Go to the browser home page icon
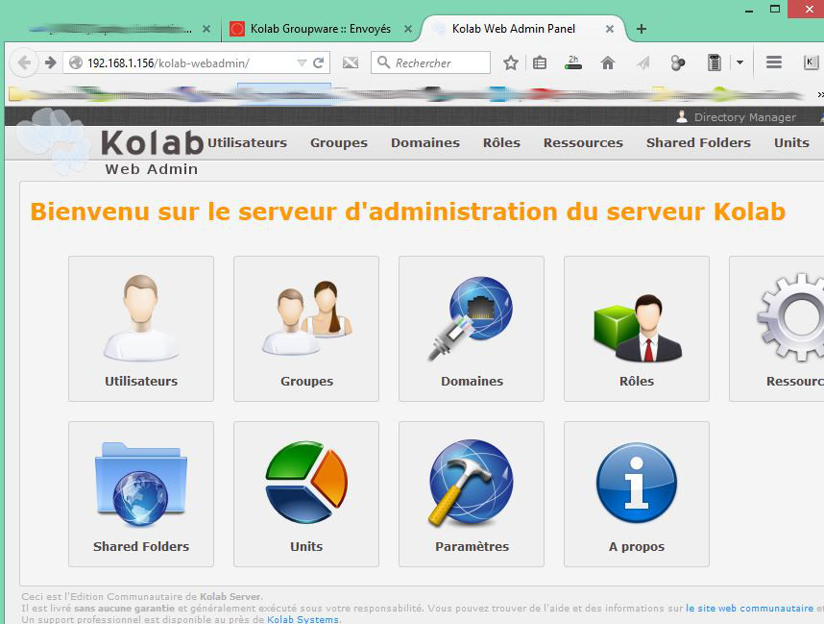This screenshot has width=824, height=624. [x=608, y=63]
